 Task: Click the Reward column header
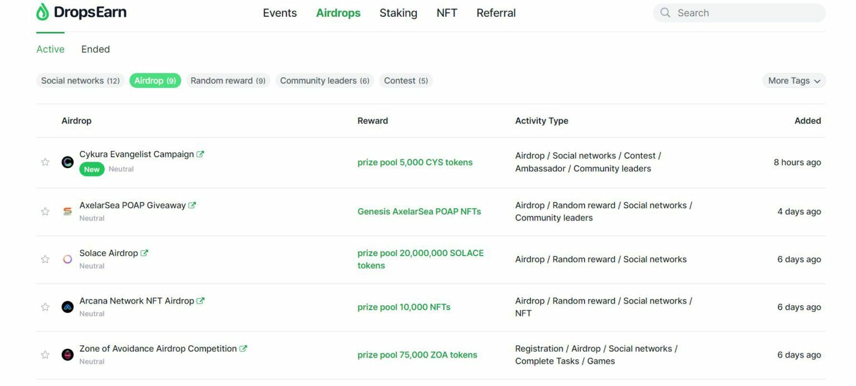click(372, 121)
